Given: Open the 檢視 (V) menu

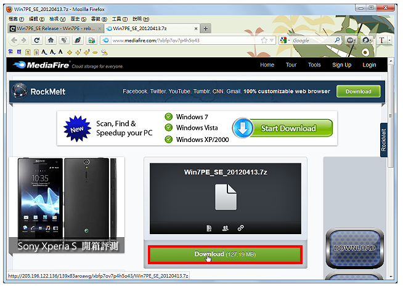Looking at the screenshot, I should point(57,19).
